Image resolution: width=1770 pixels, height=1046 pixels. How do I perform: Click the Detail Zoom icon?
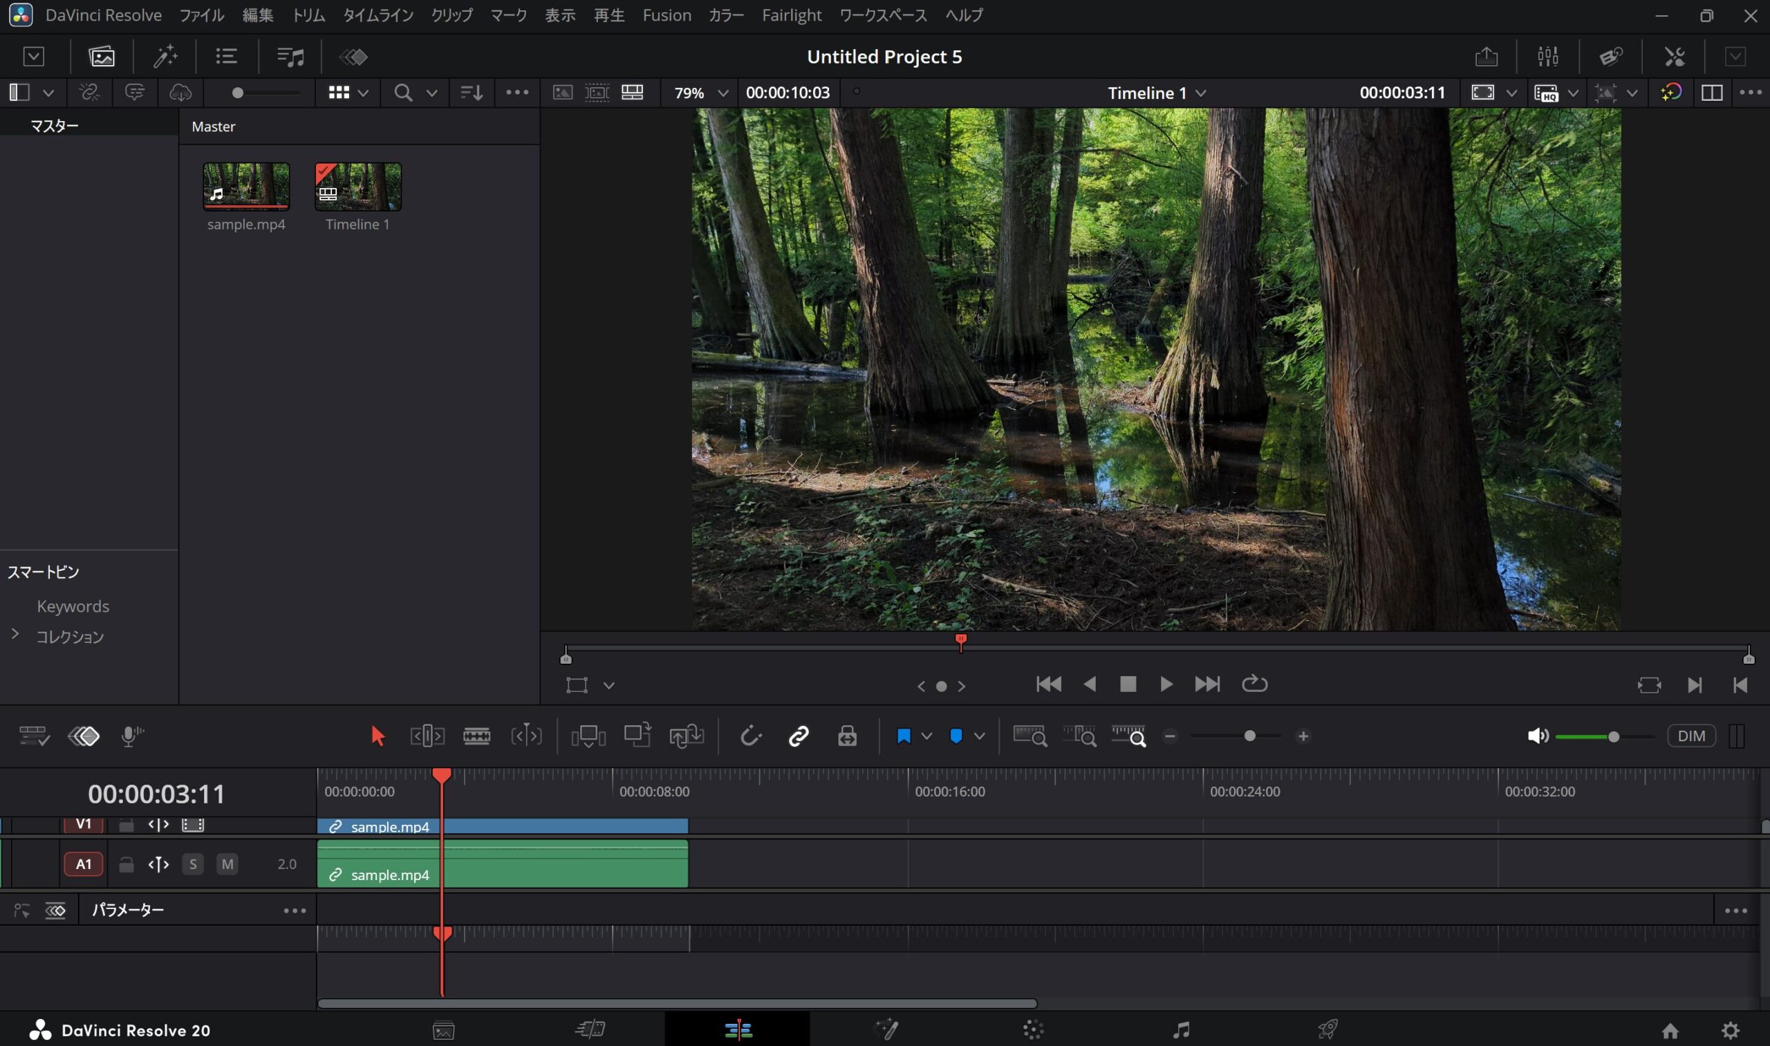(x=1079, y=736)
